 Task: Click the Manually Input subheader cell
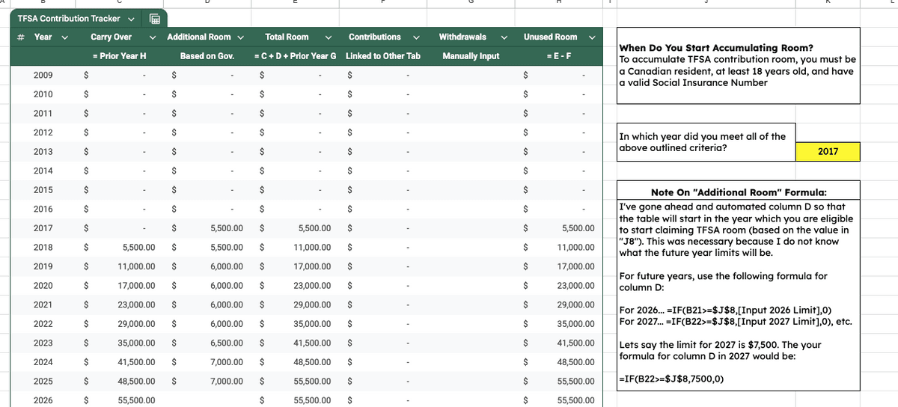click(x=471, y=56)
